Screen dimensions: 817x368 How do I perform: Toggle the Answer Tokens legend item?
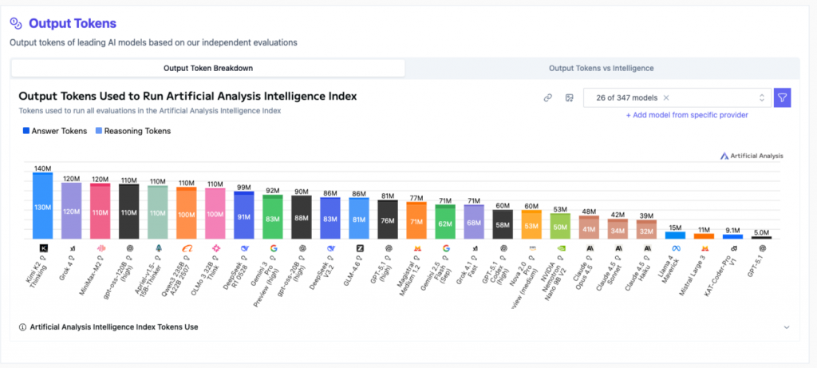pyautogui.click(x=53, y=131)
